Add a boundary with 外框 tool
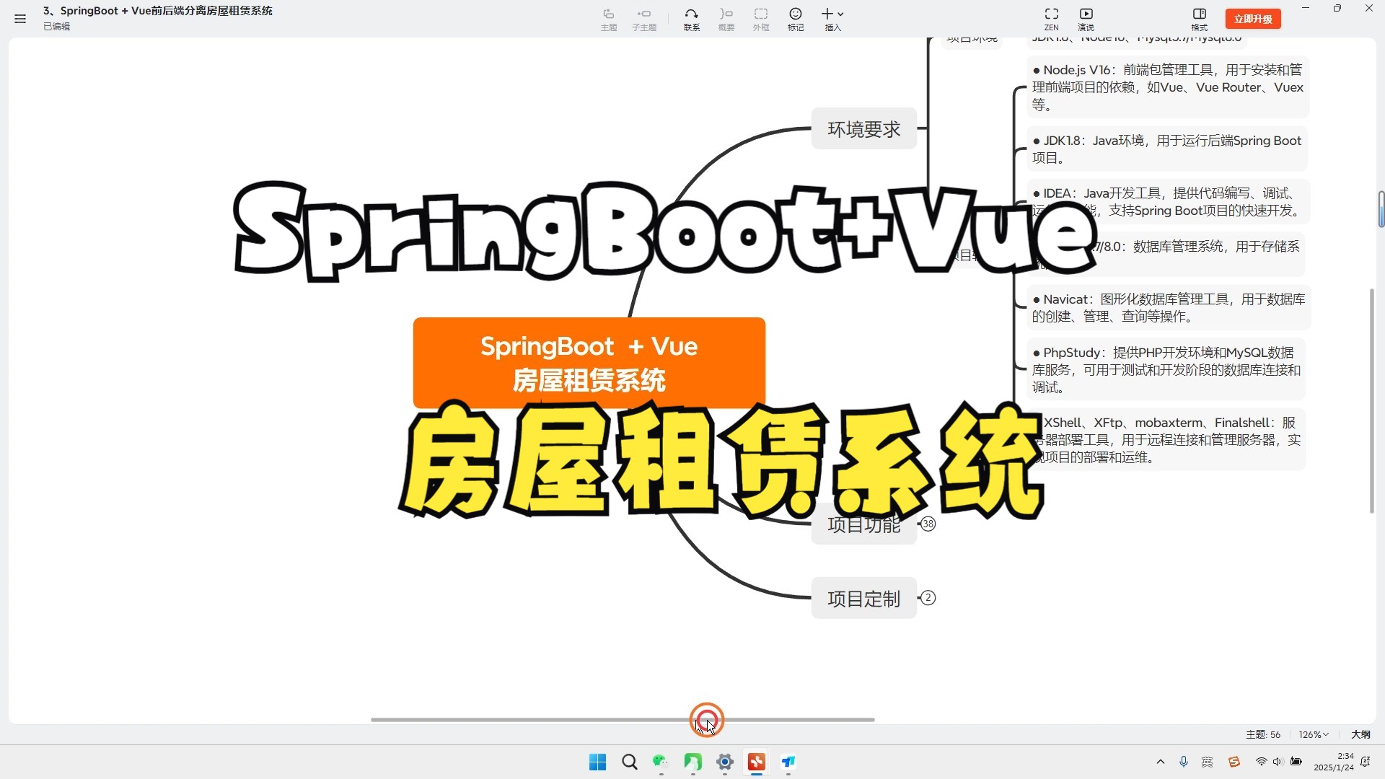The height and width of the screenshot is (779, 1385). click(761, 19)
